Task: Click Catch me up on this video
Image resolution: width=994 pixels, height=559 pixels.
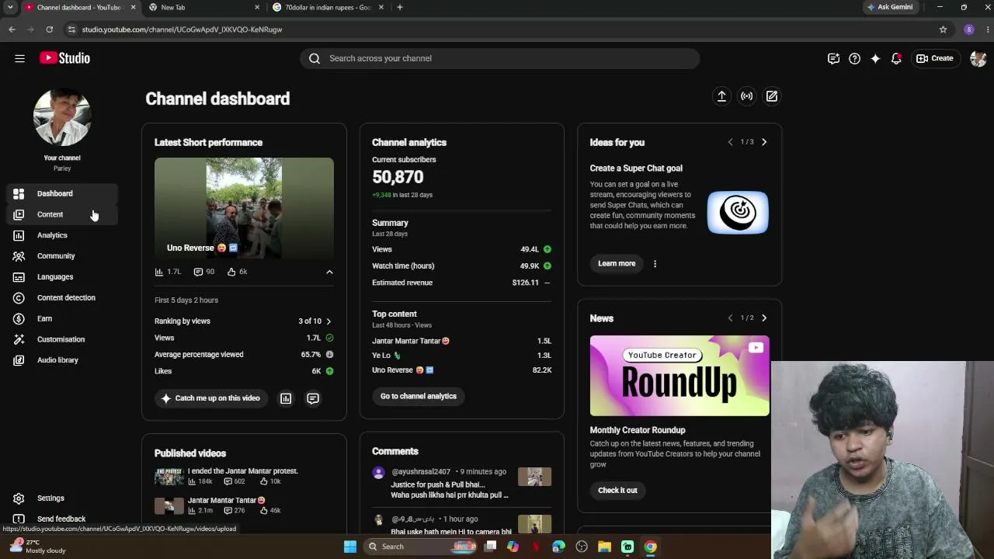Action: [x=210, y=398]
